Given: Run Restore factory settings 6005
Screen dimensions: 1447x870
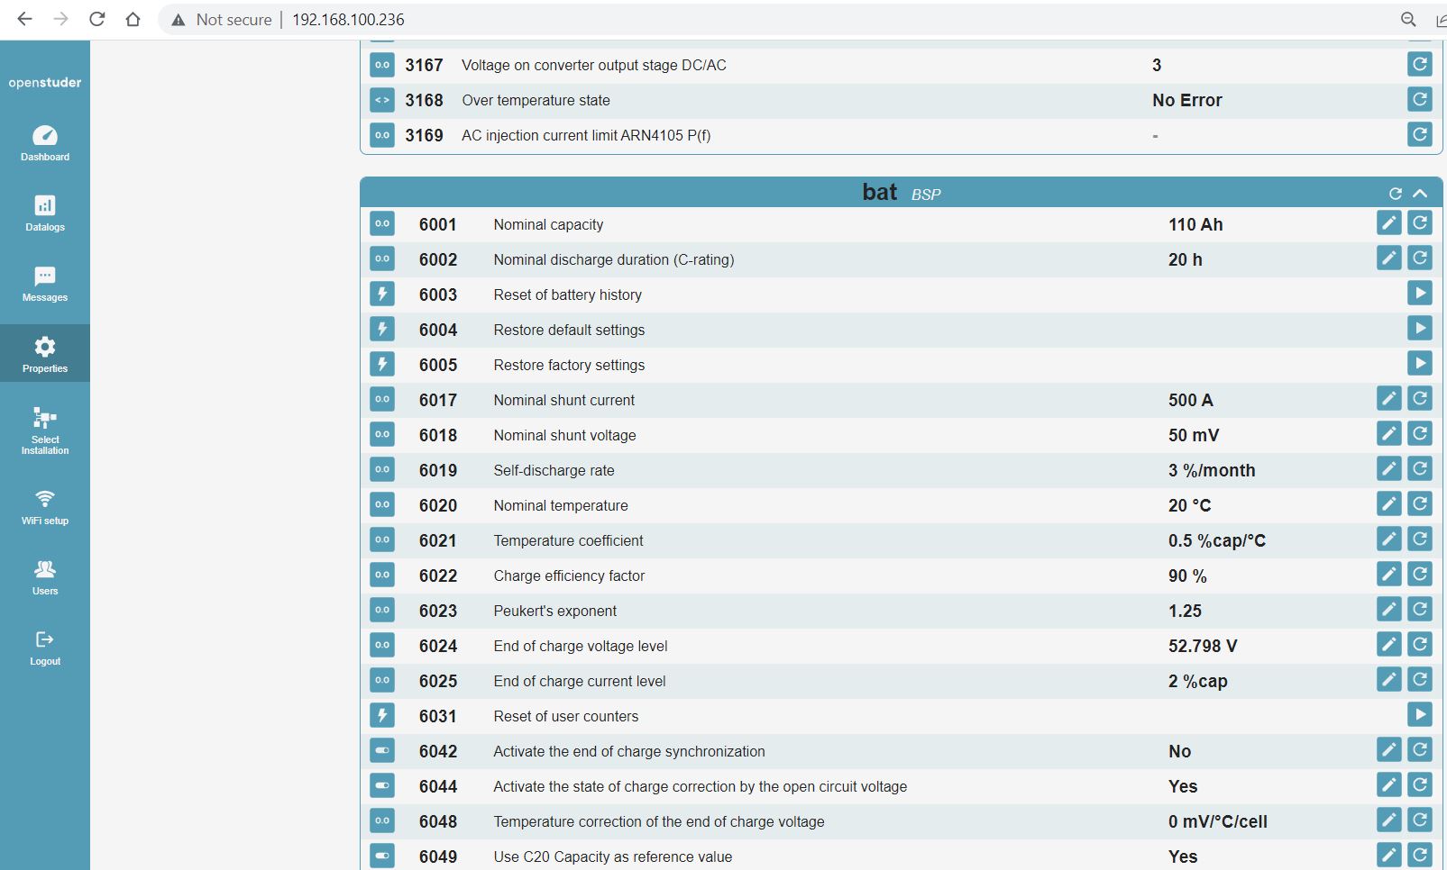Looking at the screenshot, I should [1420, 364].
